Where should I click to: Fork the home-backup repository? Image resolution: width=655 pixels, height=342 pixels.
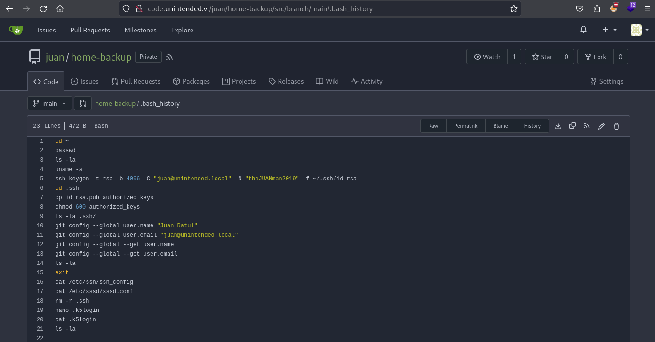pyautogui.click(x=595, y=57)
